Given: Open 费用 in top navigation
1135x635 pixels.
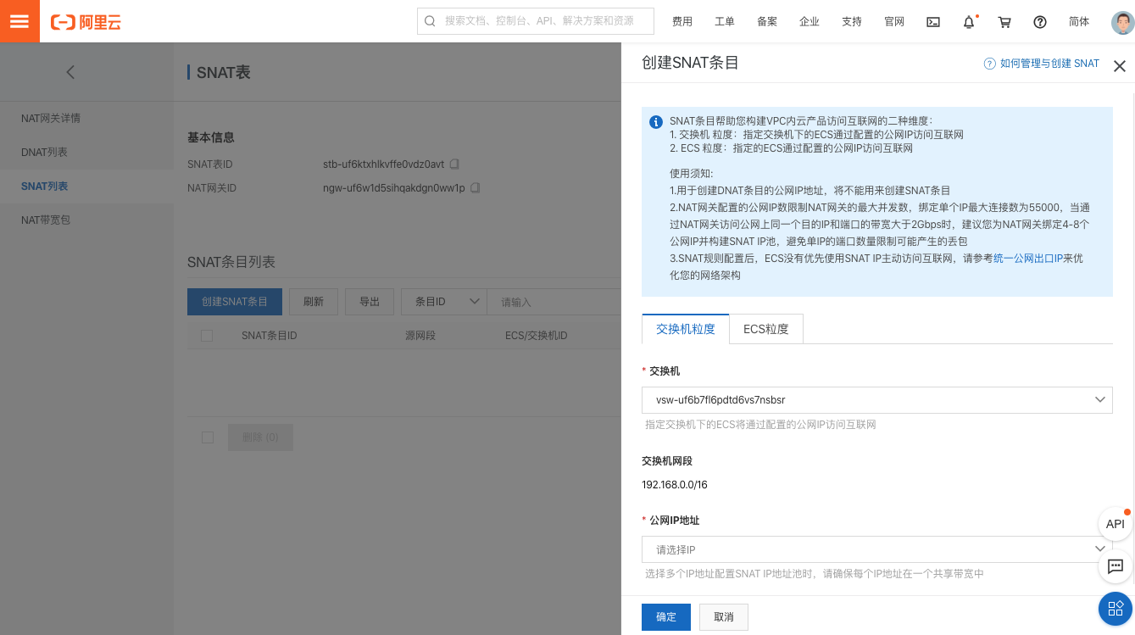Looking at the screenshot, I should pos(682,22).
